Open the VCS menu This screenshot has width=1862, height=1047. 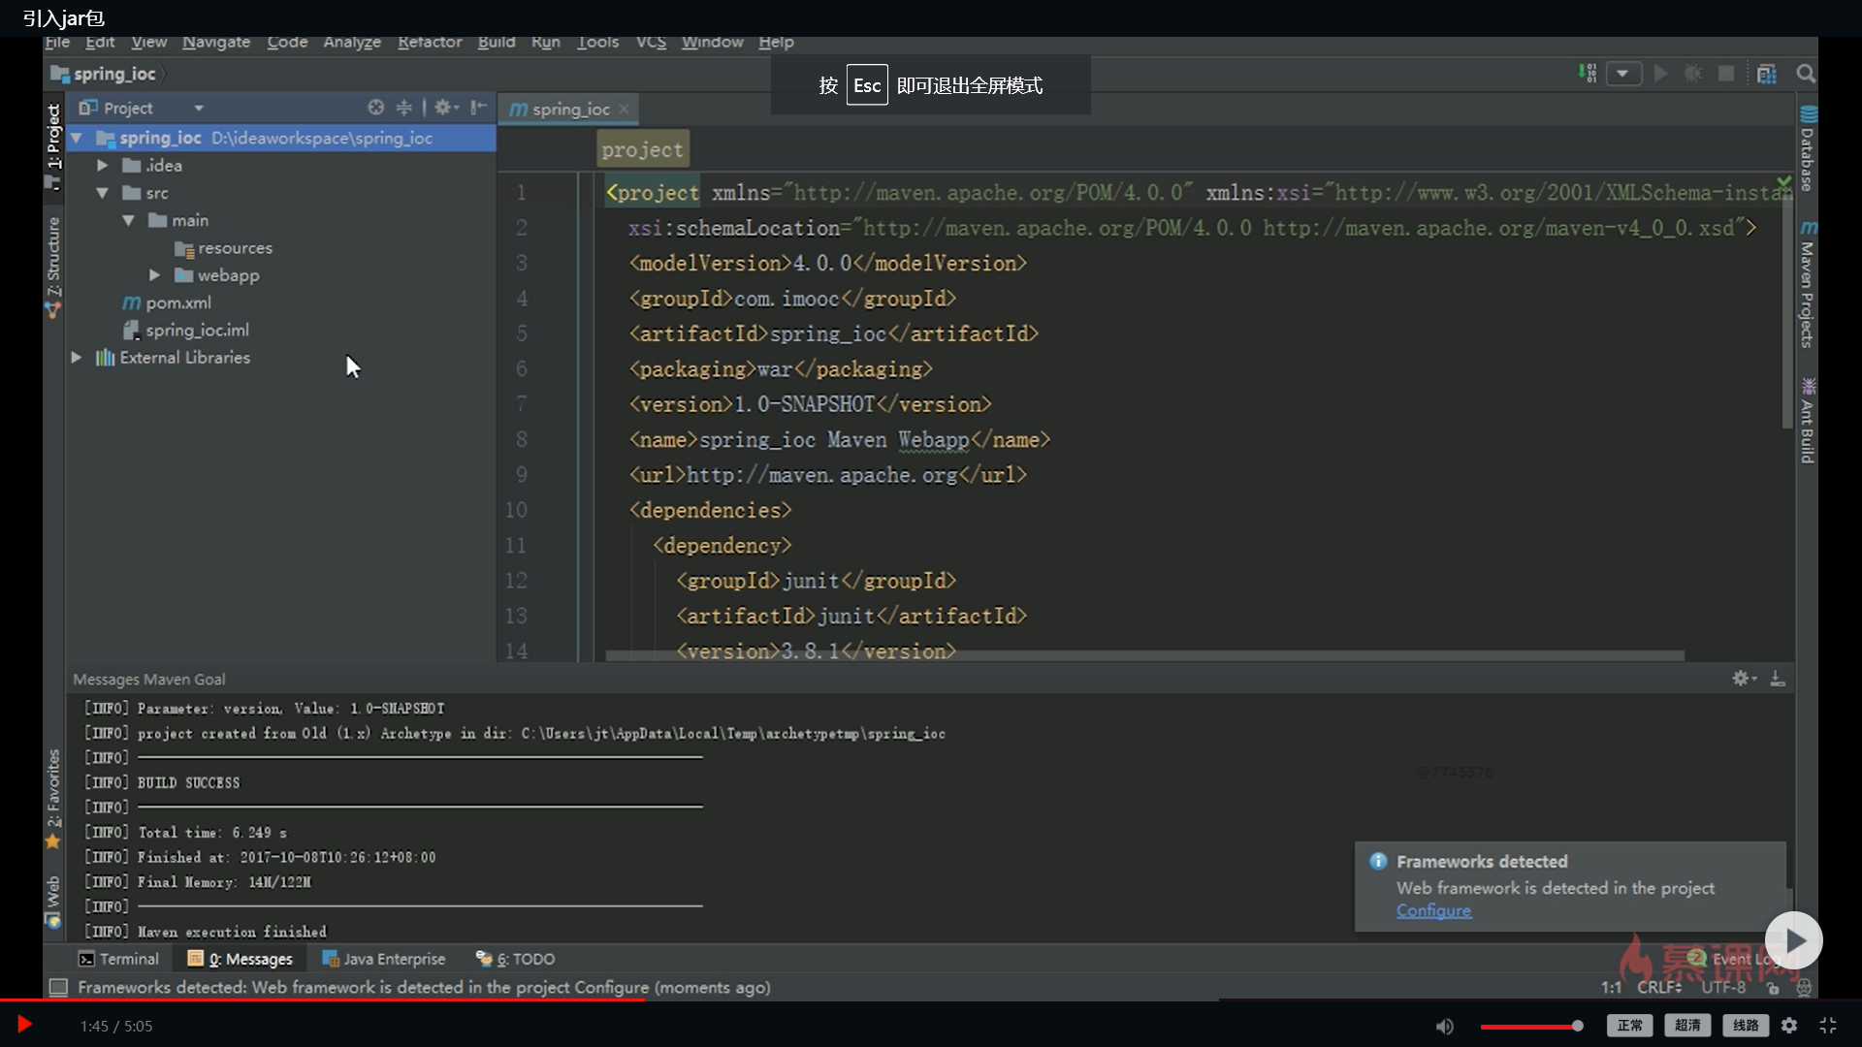(x=651, y=42)
